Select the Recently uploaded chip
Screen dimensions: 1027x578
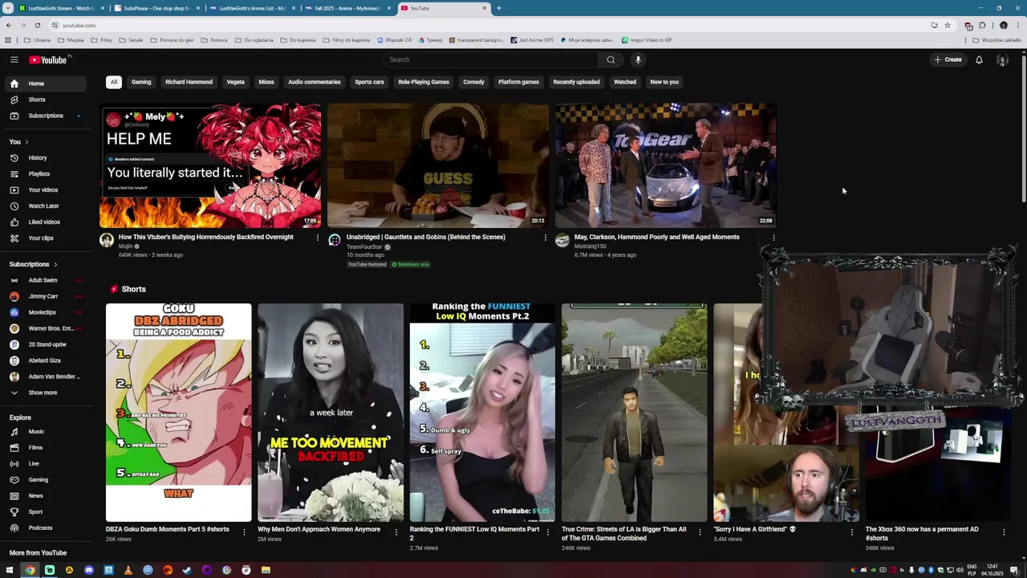[576, 82]
